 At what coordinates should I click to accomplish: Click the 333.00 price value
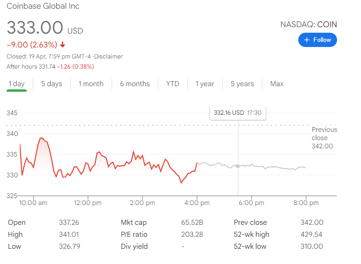35,27
